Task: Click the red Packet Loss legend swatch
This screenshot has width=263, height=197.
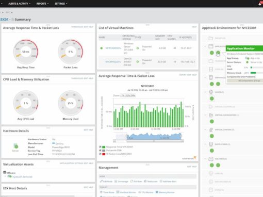Action: pos(104,154)
